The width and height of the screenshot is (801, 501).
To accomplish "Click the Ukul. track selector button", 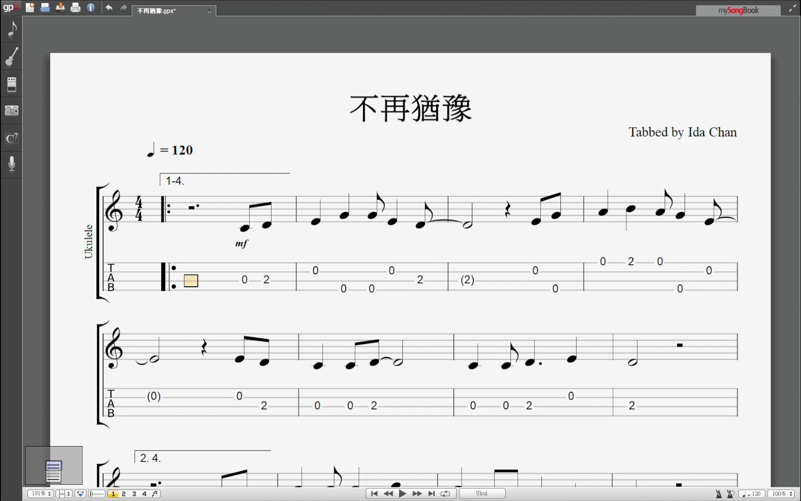I will pyautogui.click(x=482, y=494).
